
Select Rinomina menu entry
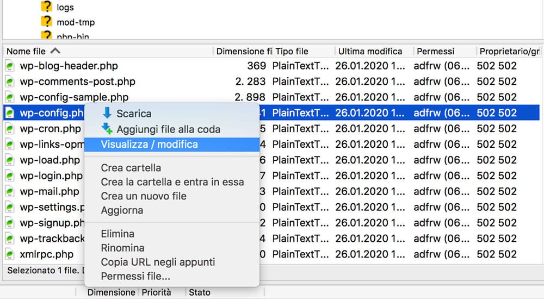122,248
